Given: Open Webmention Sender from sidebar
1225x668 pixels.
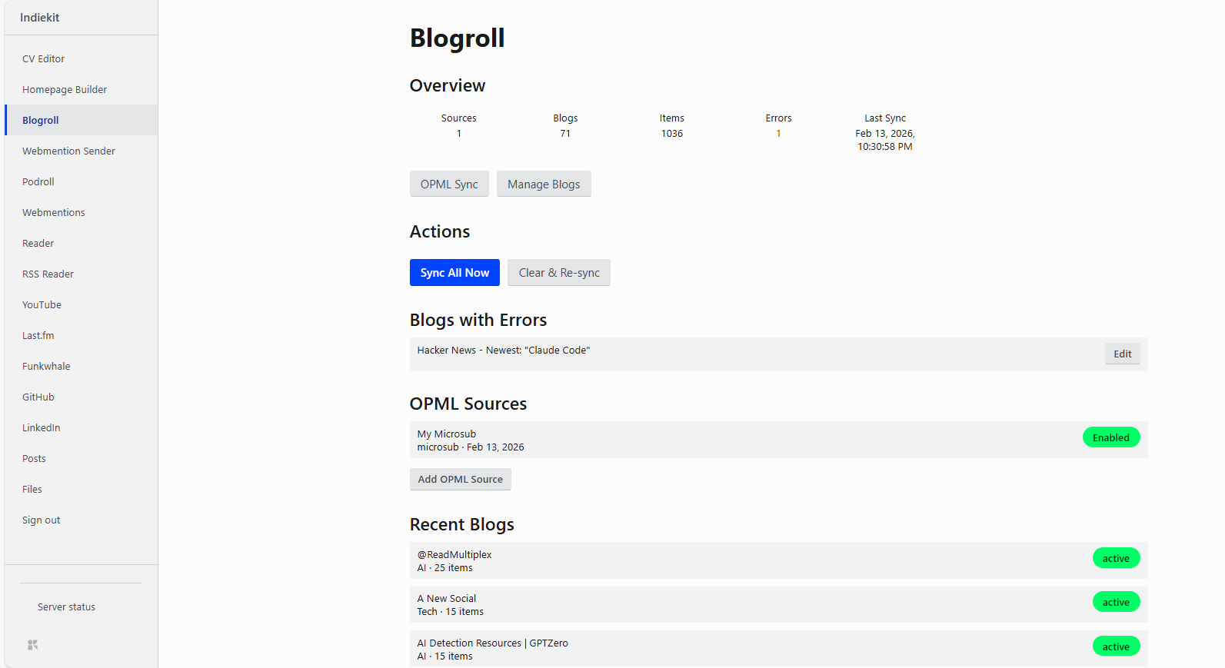Looking at the screenshot, I should [68, 151].
